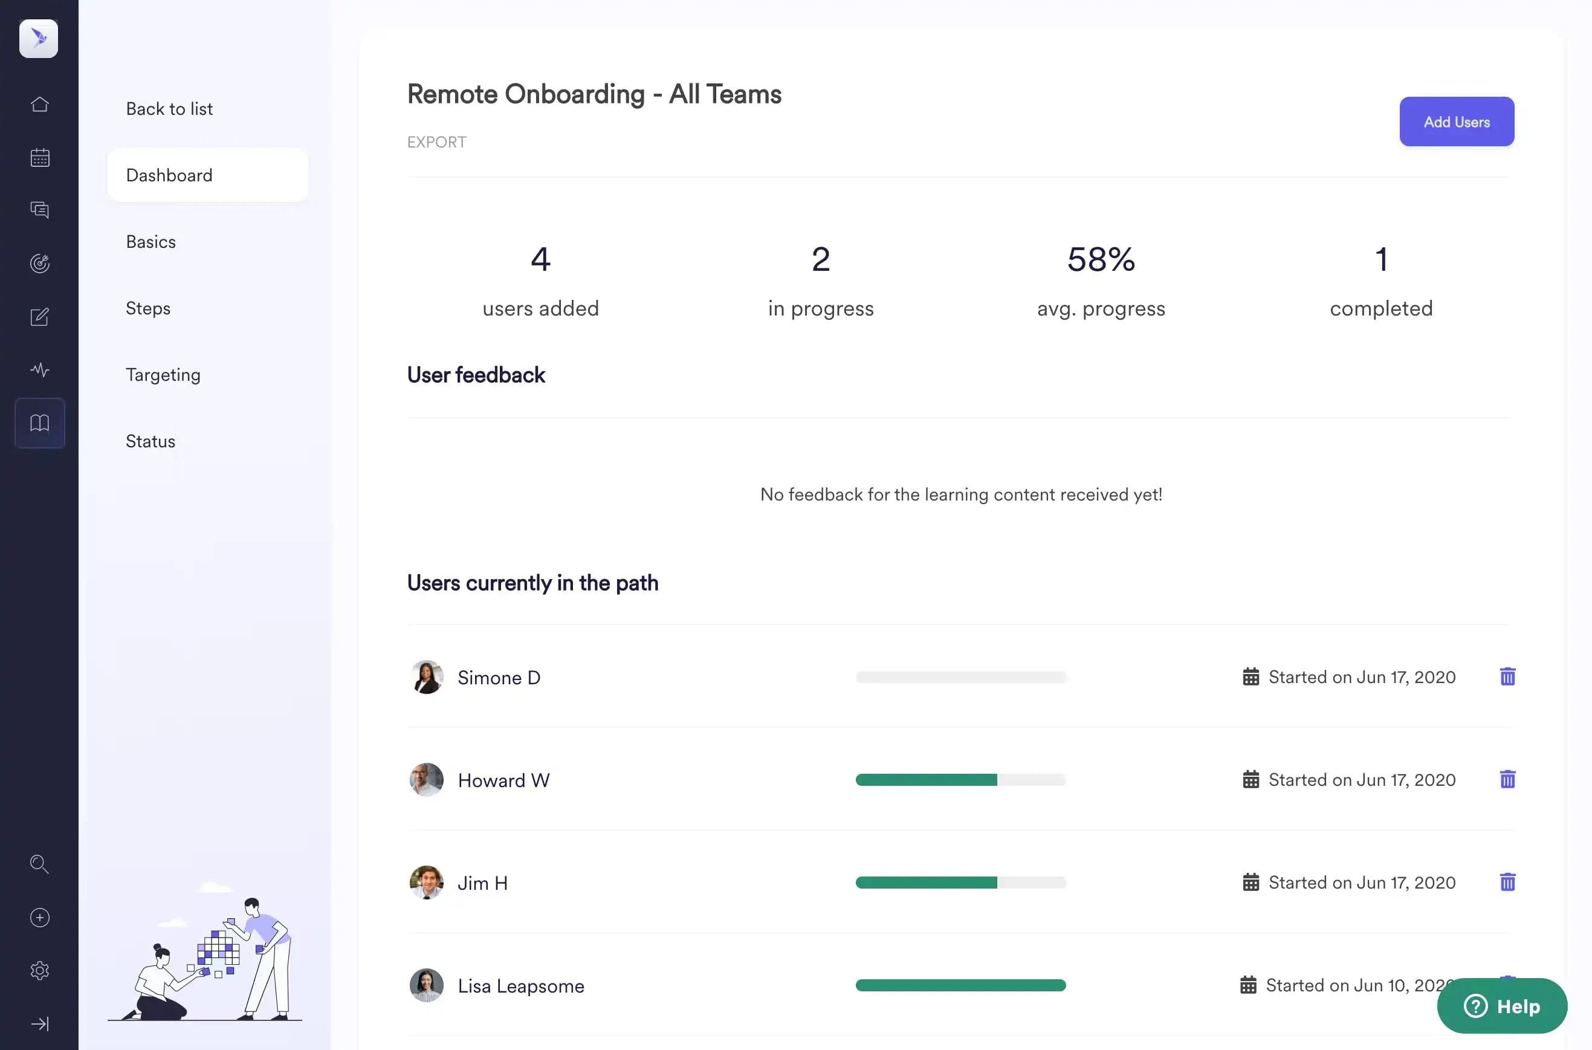Open the Targeting section

click(163, 374)
